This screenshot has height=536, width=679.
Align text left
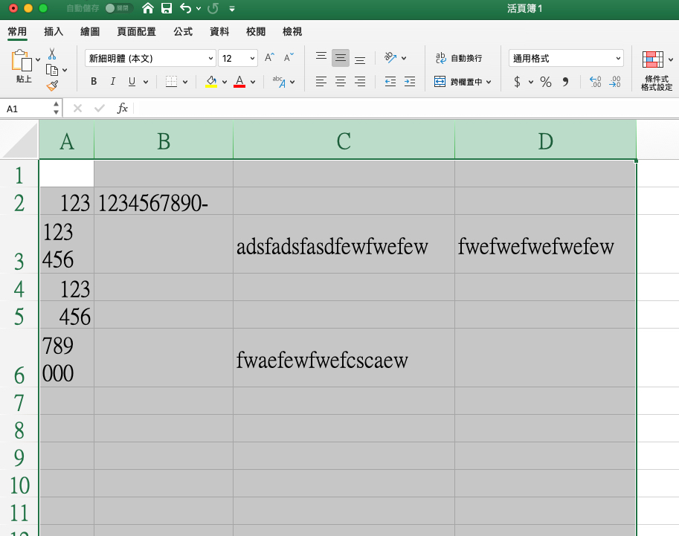point(321,81)
